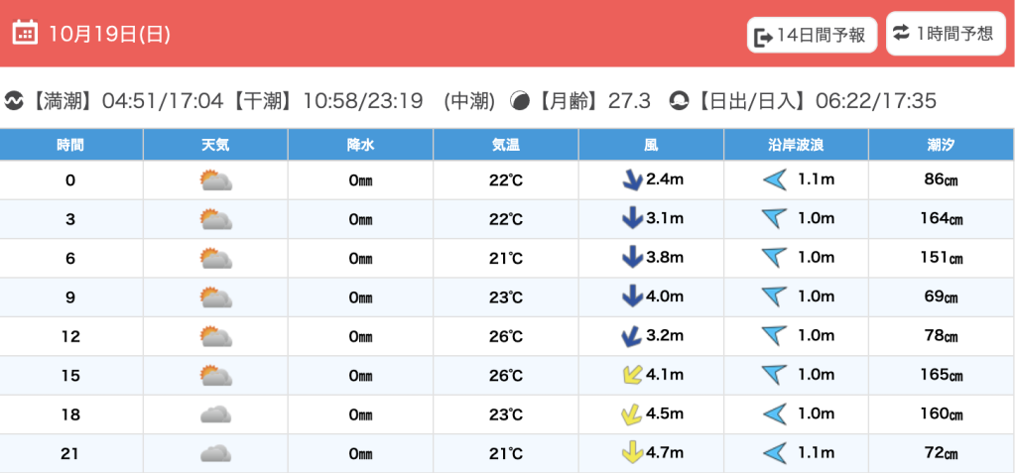The image size is (1016, 473).
Task: Click the 165cm tide value at hour 15
Action: (942, 376)
